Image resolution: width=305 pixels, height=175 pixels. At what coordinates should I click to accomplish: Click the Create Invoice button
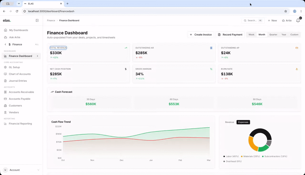coord(200,35)
